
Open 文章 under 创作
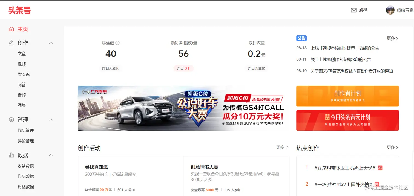[x=22, y=54]
